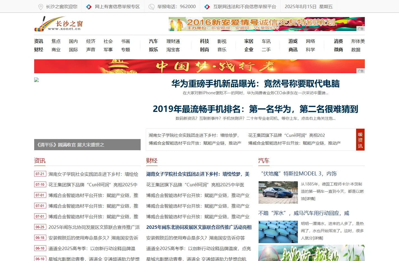Open 汽车 article 不踏“浑水”，威马汽车
Image resolution: width=399 pixels, height=261 pixels.
304,213
